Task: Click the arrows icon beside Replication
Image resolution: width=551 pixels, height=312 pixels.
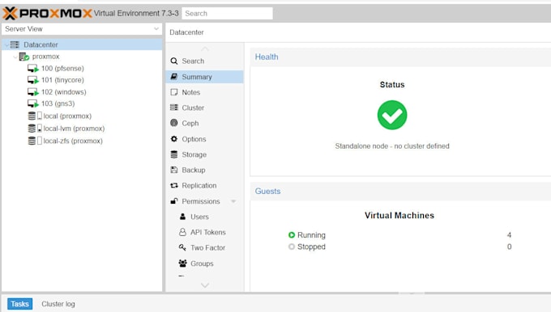Action: point(174,185)
